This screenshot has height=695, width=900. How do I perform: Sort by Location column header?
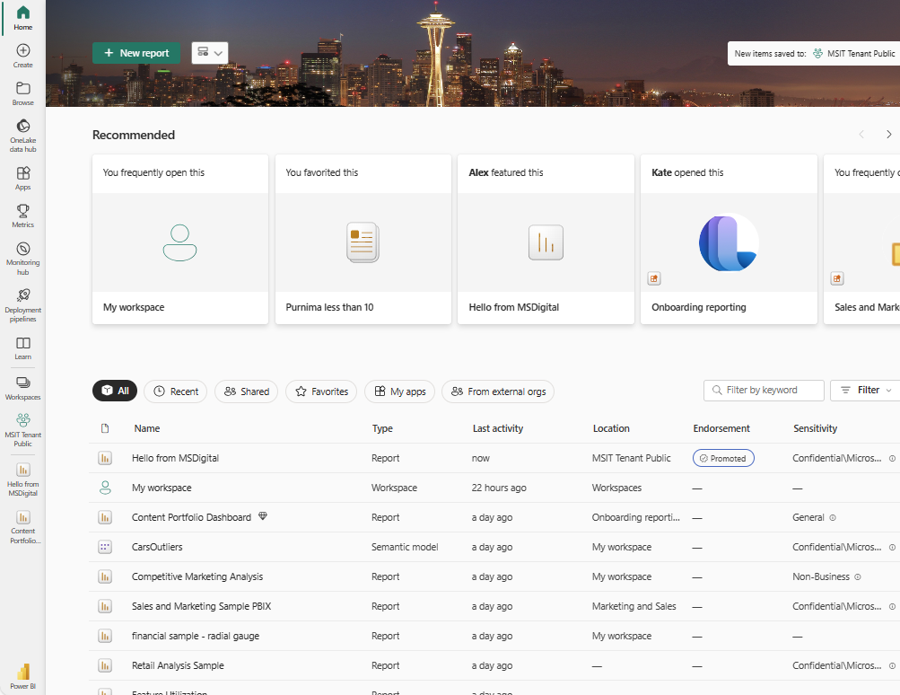click(611, 428)
